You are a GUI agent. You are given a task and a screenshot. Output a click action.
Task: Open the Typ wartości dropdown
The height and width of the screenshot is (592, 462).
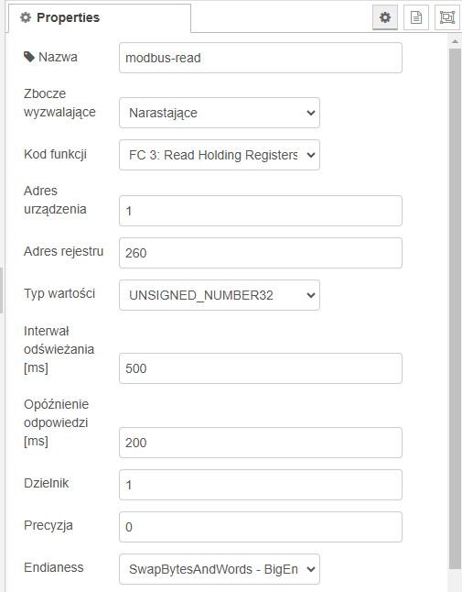click(220, 295)
